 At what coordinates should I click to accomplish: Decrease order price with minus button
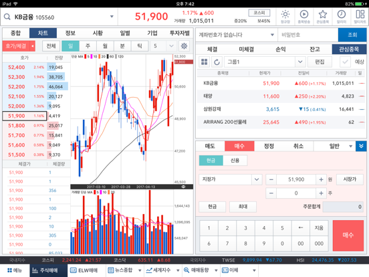271,179
